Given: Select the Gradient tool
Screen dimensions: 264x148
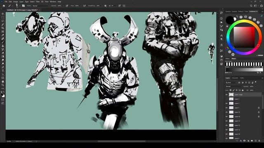Looking at the screenshot, I should click(x=3, y=56).
